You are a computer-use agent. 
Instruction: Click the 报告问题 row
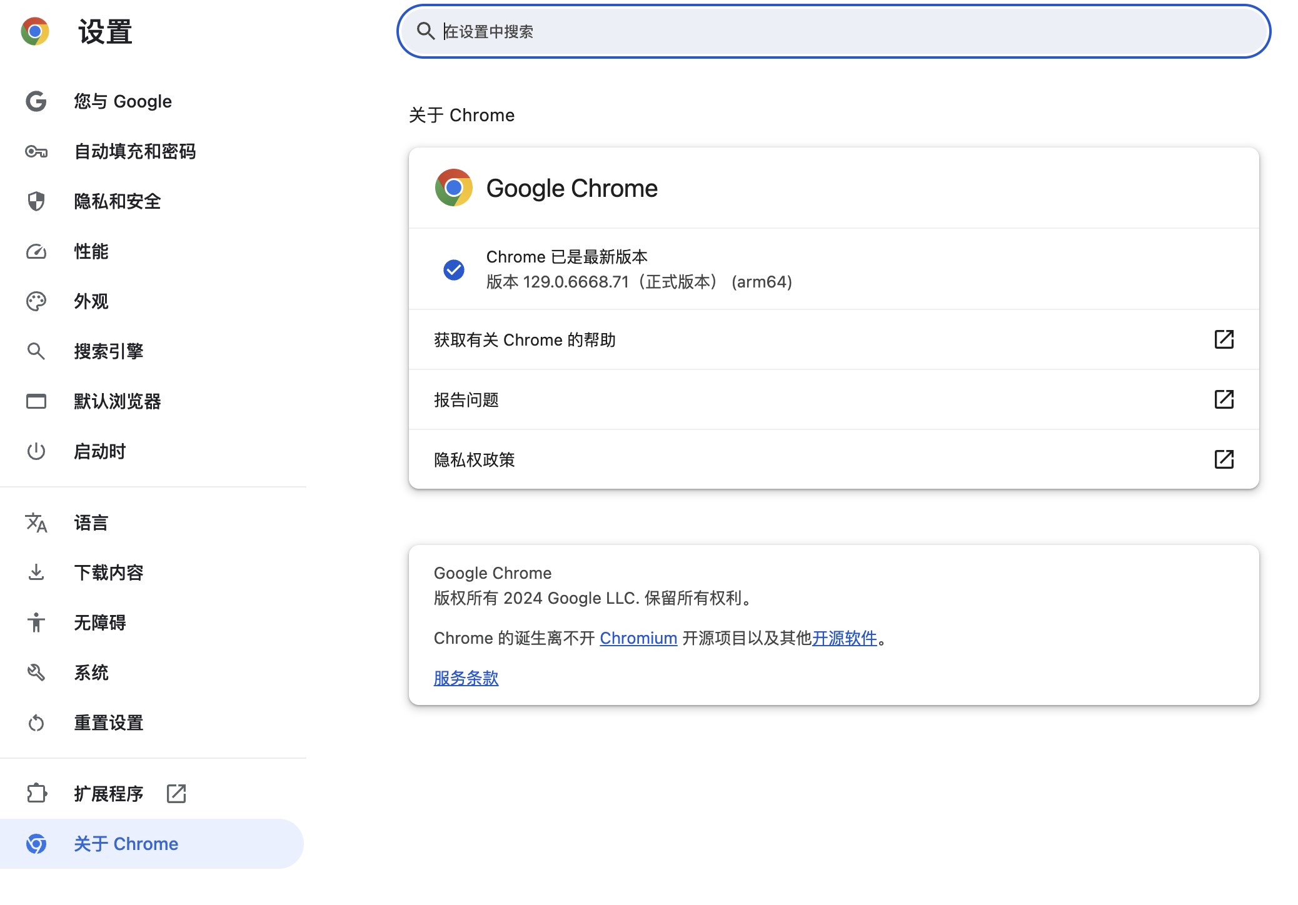tap(833, 399)
